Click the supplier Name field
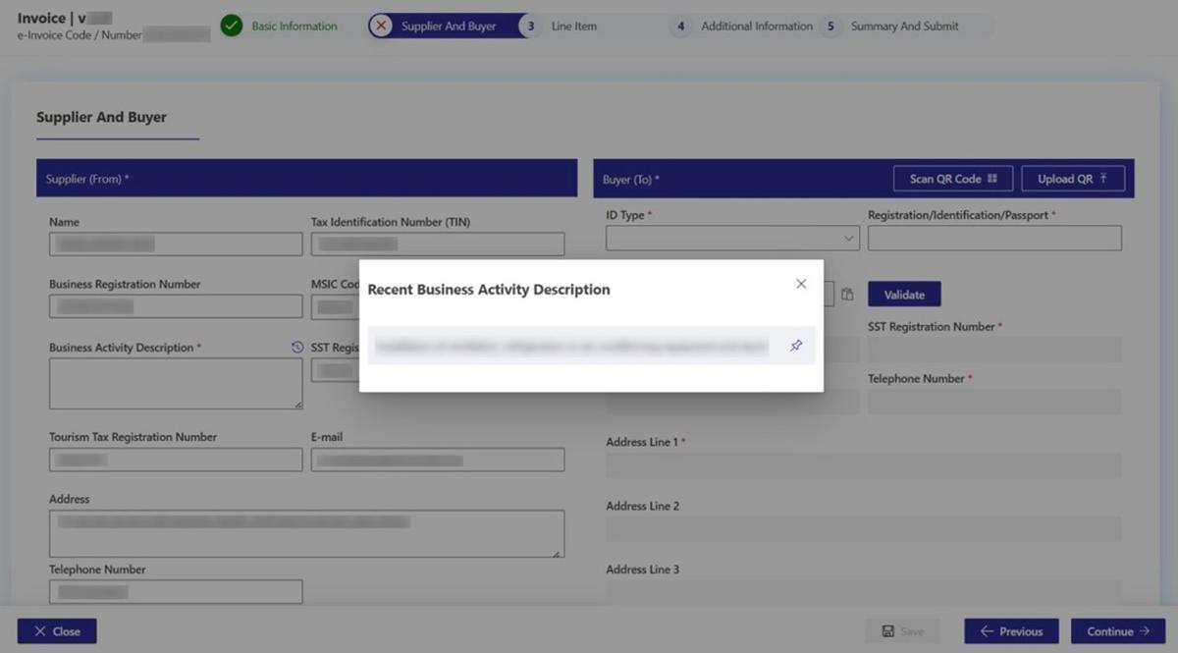Image resolution: width=1178 pixels, height=653 pixels. tap(176, 244)
